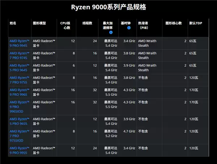
Task: Select 4.7 GHz in 9755X3D row
Action: coord(129,131)
